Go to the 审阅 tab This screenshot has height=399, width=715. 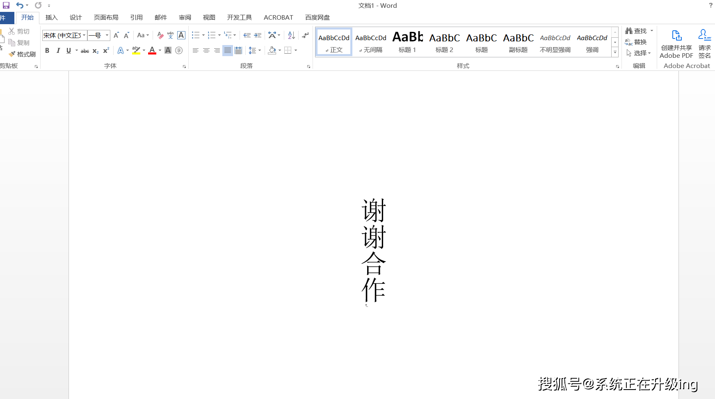click(185, 18)
